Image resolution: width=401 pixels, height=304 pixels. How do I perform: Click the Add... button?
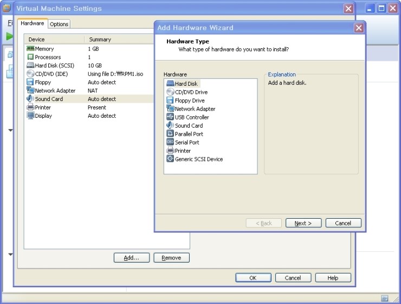[x=131, y=258]
